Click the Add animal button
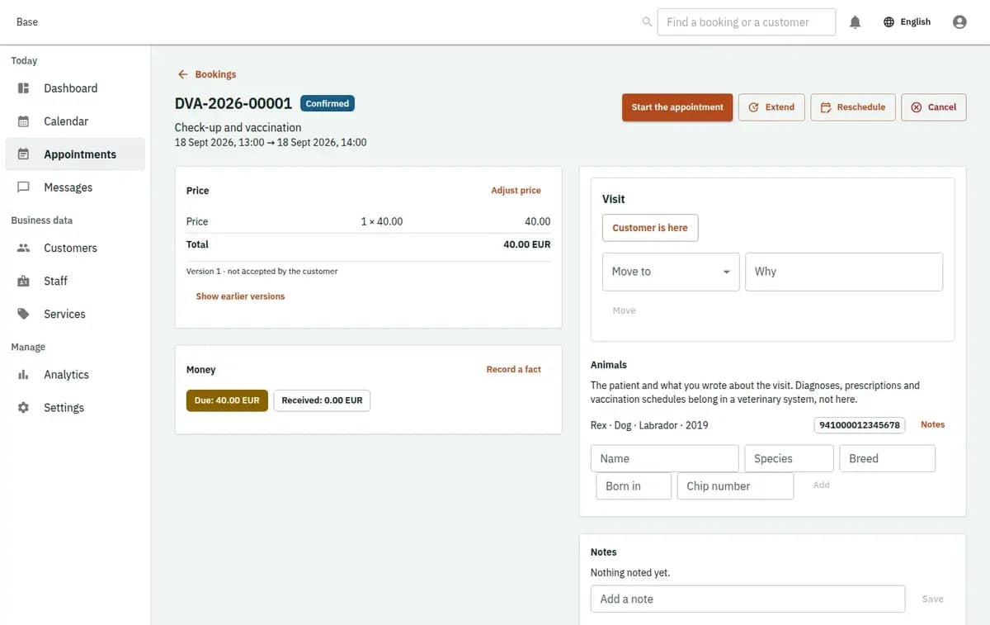 tap(821, 485)
